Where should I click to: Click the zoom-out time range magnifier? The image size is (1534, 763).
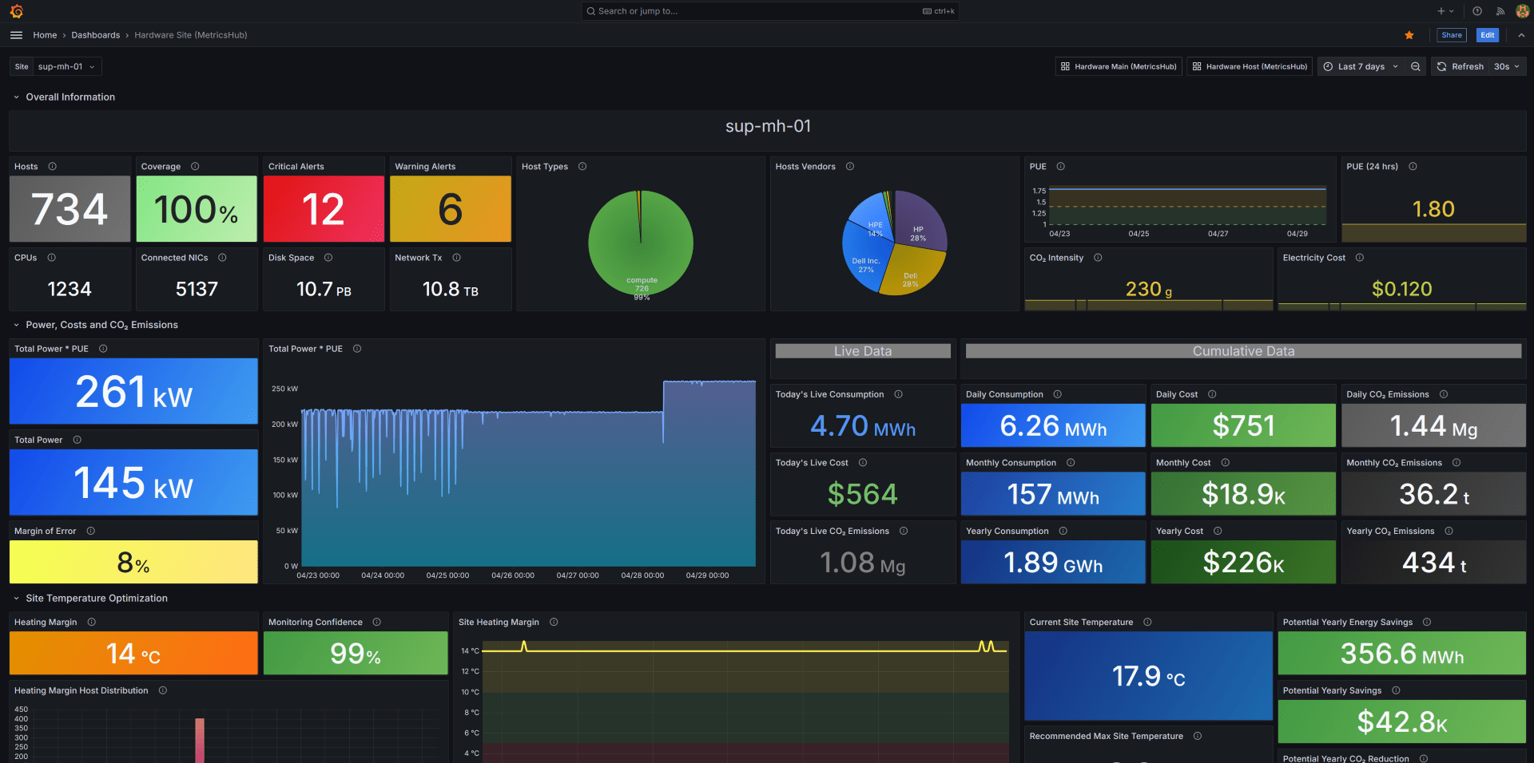pyautogui.click(x=1416, y=66)
